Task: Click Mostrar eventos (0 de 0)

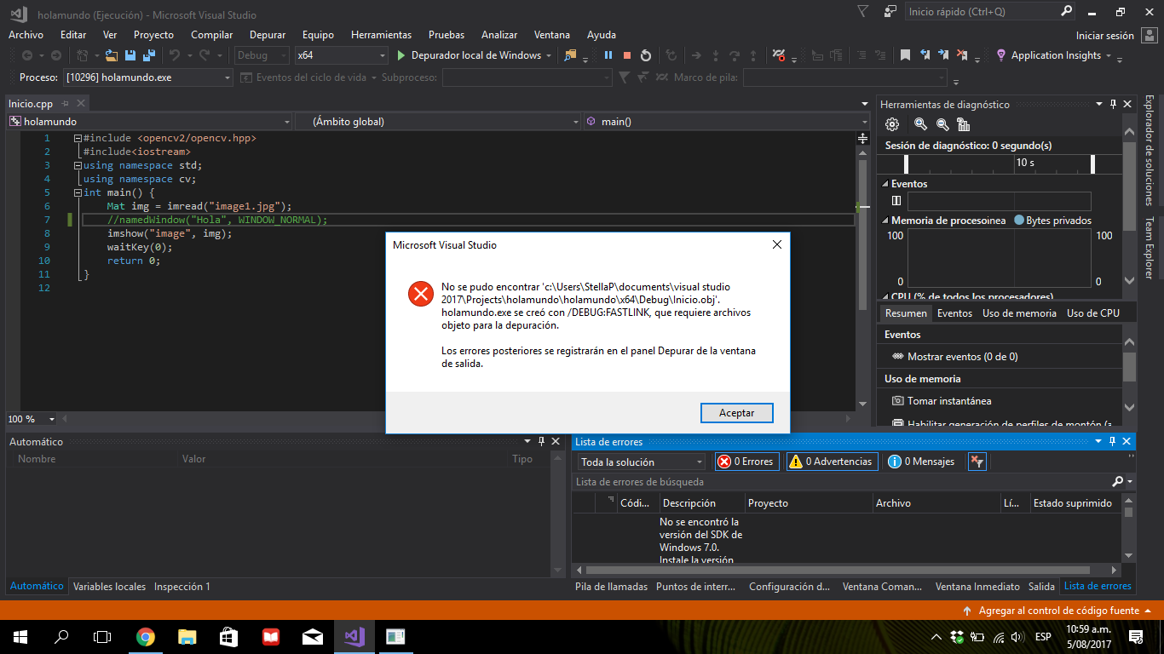Action: click(962, 357)
